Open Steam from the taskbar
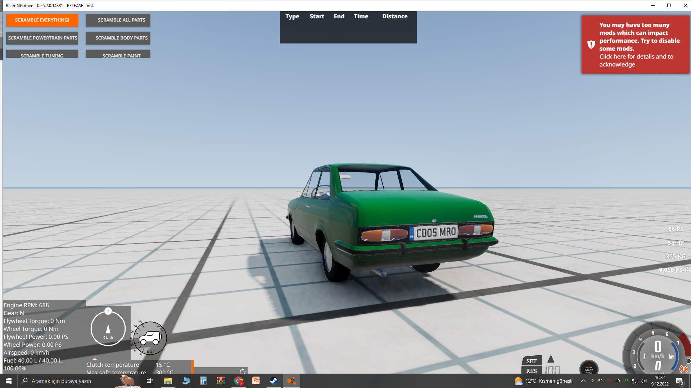Screen dimensions: 691x388 [x=274, y=381]
